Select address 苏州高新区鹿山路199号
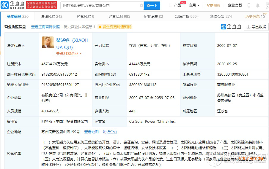The image size is (269, 169). coord(61,132)
